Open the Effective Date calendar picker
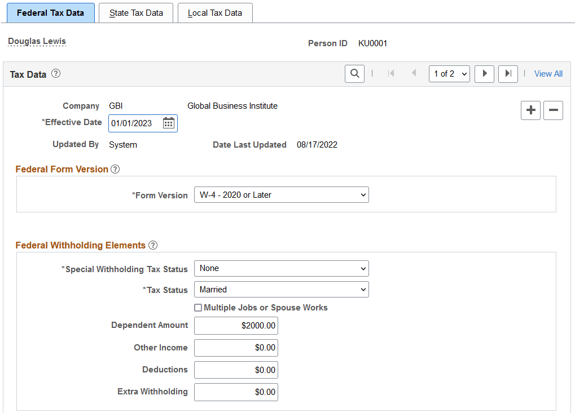The width and height of the screenshot is (575, 413). pyautogui.click(x=168, y=123)
